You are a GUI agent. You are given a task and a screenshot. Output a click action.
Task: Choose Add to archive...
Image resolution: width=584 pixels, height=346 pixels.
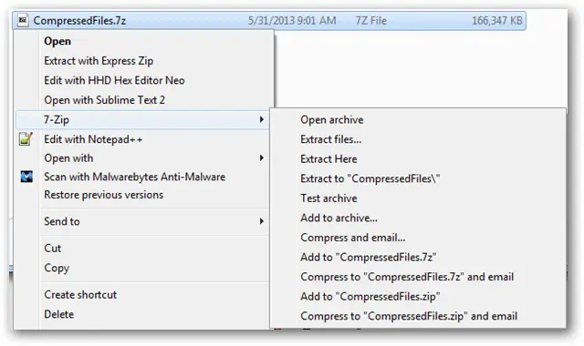tap(339, 218)
